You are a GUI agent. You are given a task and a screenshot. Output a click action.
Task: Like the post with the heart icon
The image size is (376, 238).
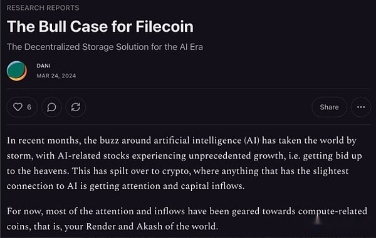tap(18, 107)
